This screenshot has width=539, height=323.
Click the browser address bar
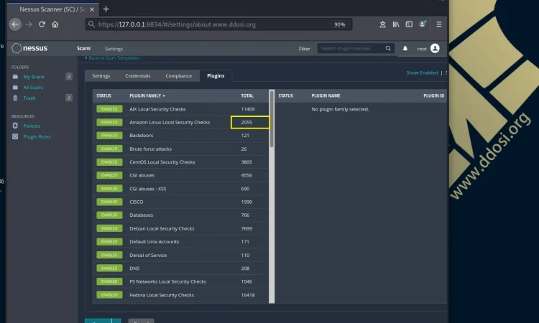coord(218,24)
